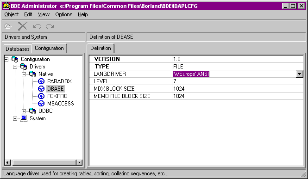Open the Edit menu
Image resolution: width=308 pixels, height=179 pixels.
pyautogui.click(x=28, y=14)
